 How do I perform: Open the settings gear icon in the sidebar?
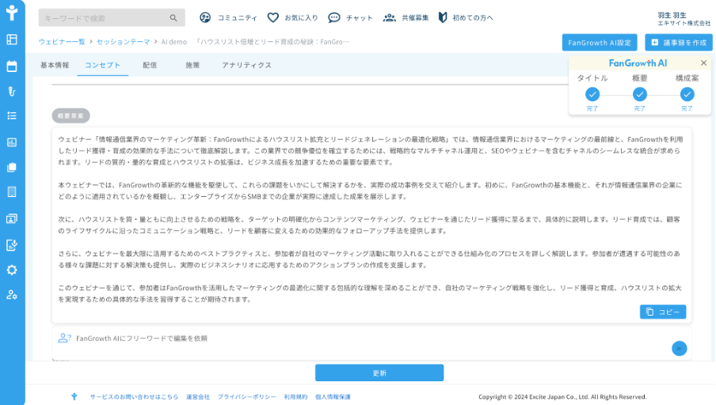pyautogui.click(x=12, y=270)
